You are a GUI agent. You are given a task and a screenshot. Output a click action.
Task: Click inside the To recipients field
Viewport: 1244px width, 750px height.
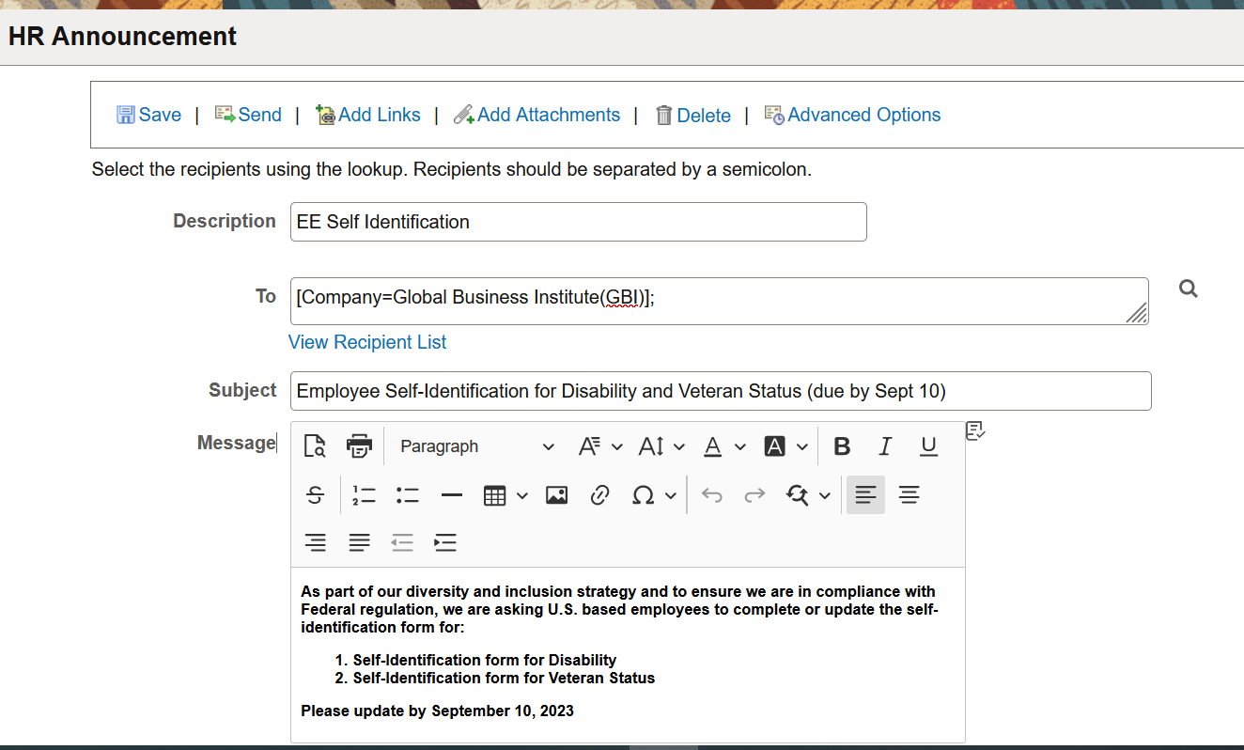[719, 301]
